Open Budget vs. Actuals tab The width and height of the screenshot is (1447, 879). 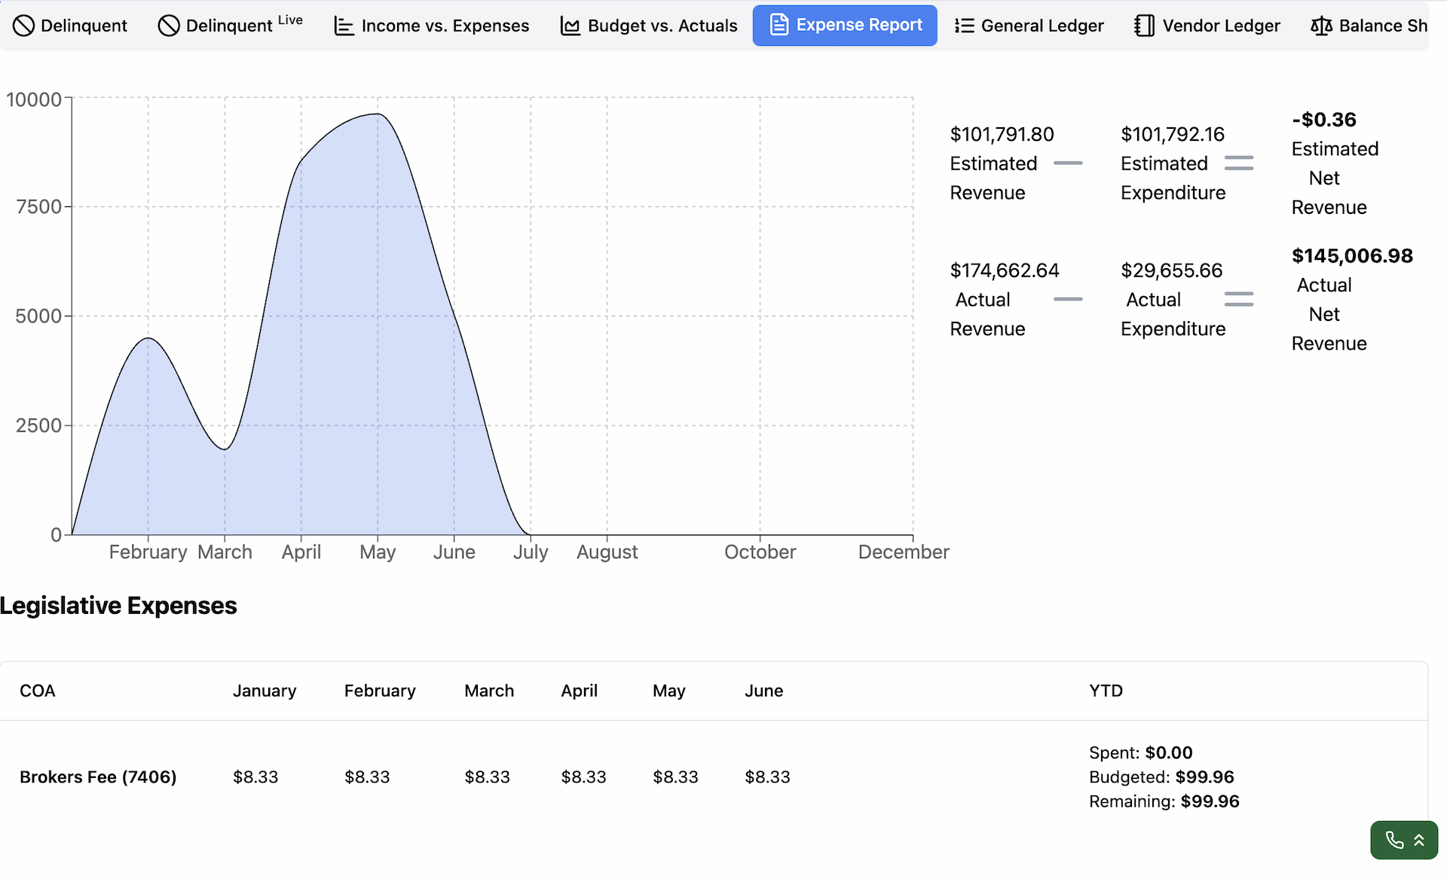(648, 26)
